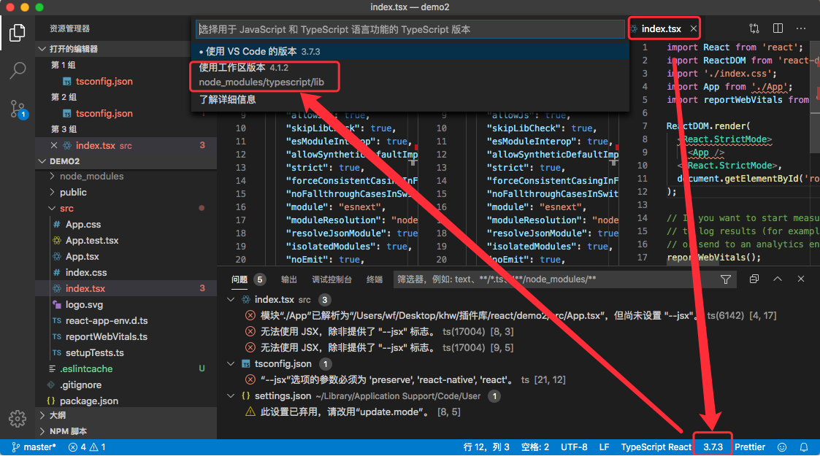
Task: Focus the TypeScript version picker input
Action: pos(410,29)
